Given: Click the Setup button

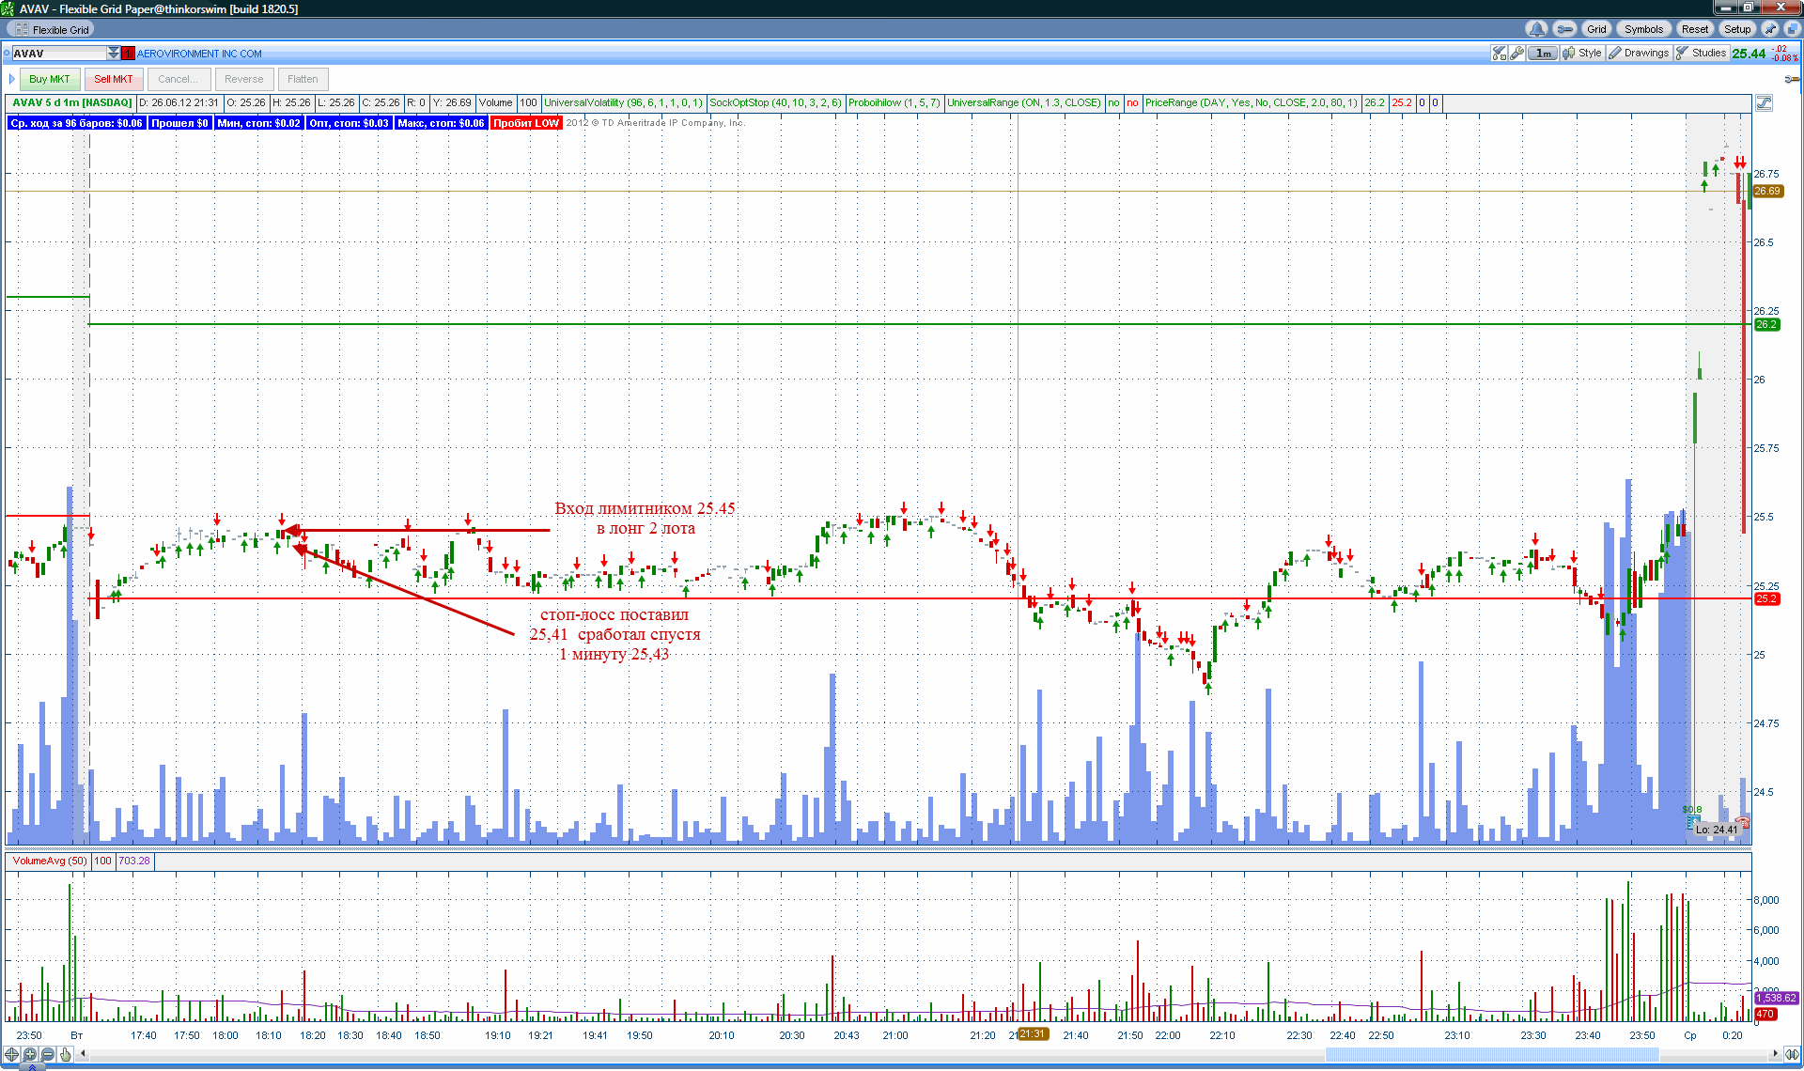Looking at the screenshot, I should click(1737, 29).
